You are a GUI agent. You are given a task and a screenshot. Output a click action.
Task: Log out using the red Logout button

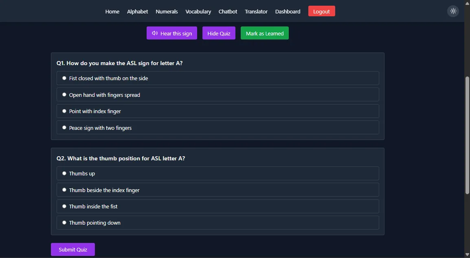point(322,11)
